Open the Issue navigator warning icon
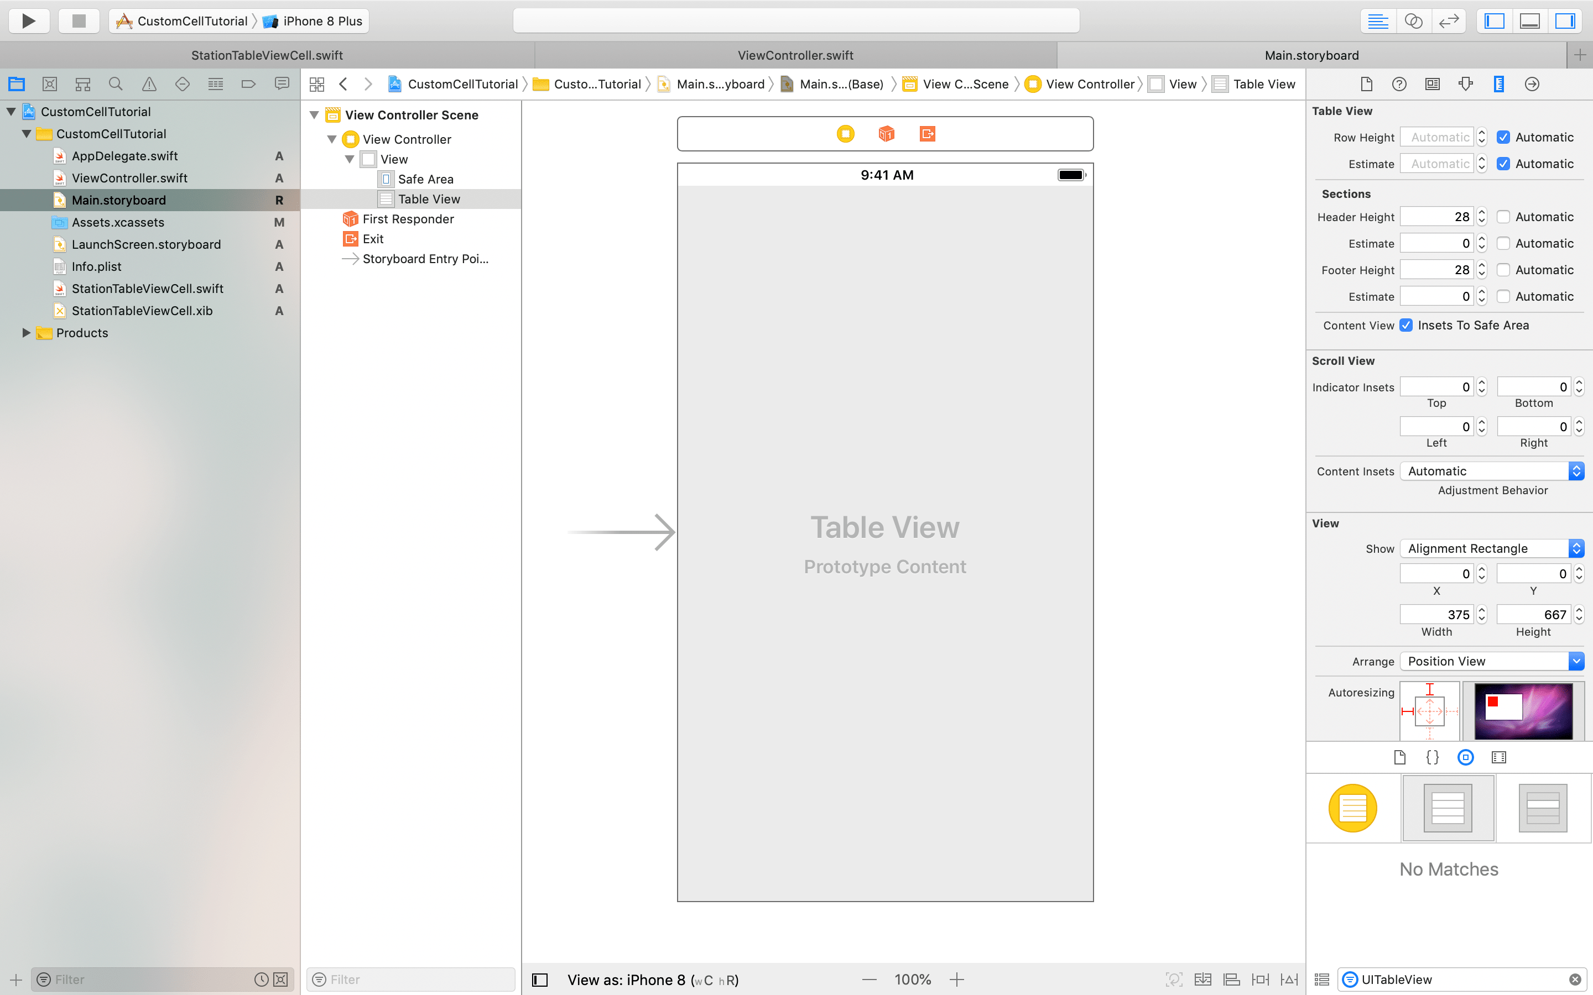This screenshot has height=995, width=1593. point(149,84)
